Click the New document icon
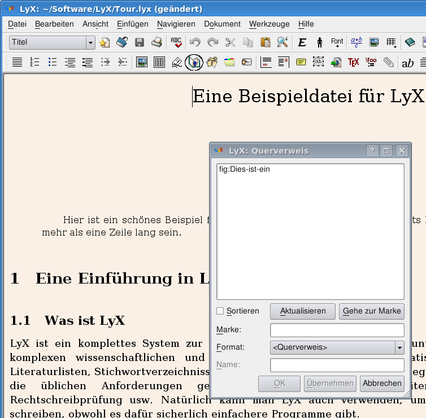Image resolution: width=426 pixels, height=418 pixels. point(105,42)
